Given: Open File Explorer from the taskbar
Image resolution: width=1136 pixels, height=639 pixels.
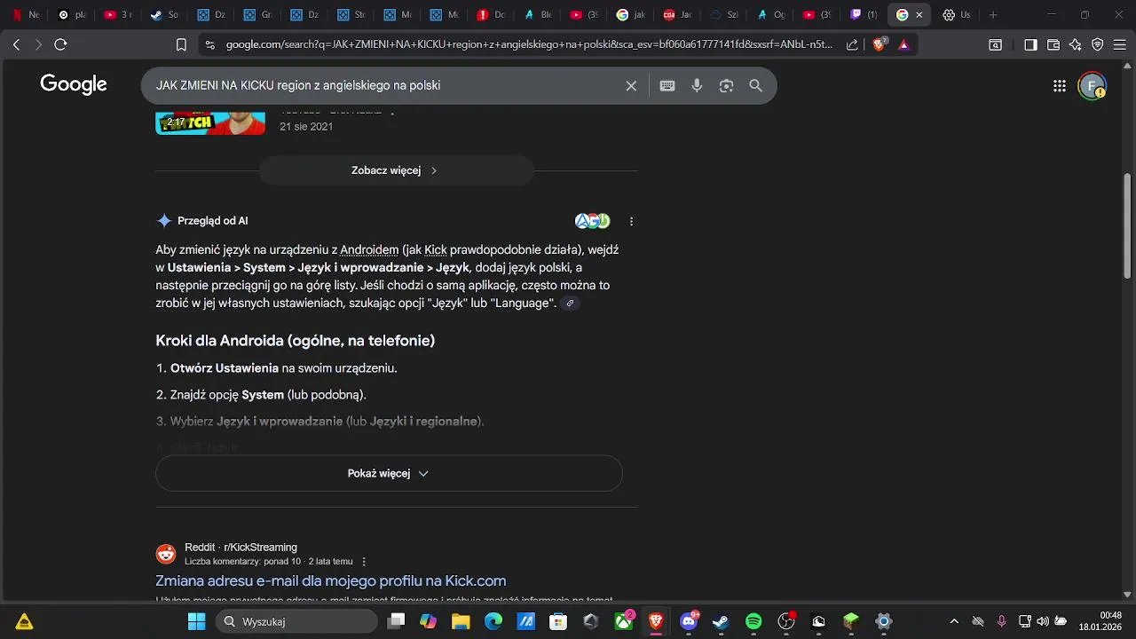Looking at the screenshot, I should (x=461, y=621).
